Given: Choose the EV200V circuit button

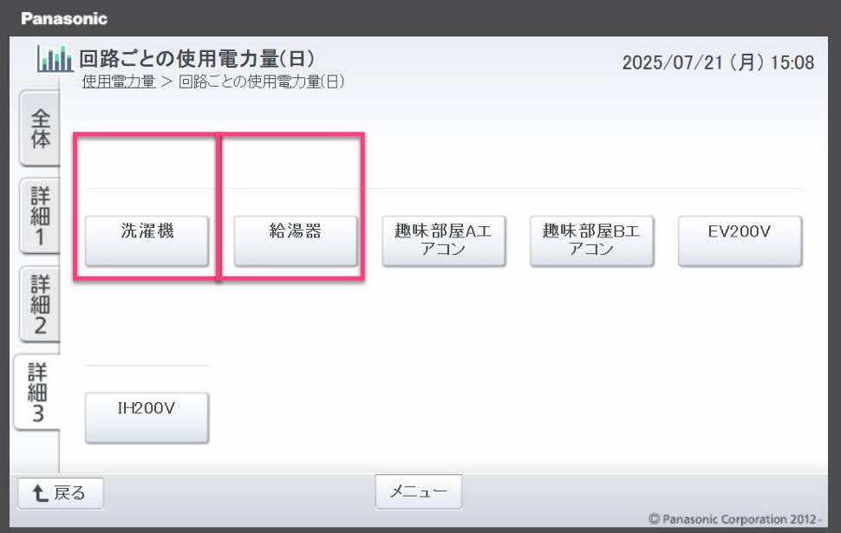Looking at the screenshot, I should (740, 241).
